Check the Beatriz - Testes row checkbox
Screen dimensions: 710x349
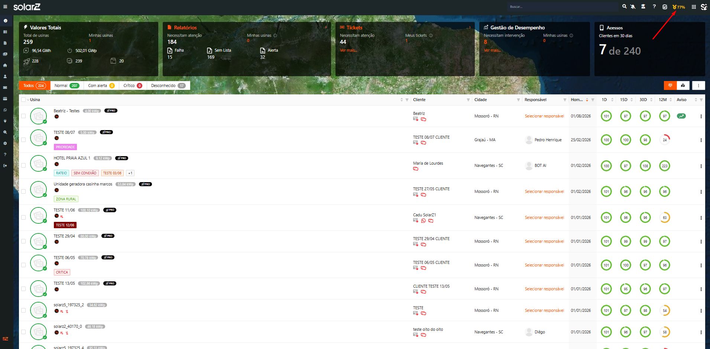click(23, 116)
